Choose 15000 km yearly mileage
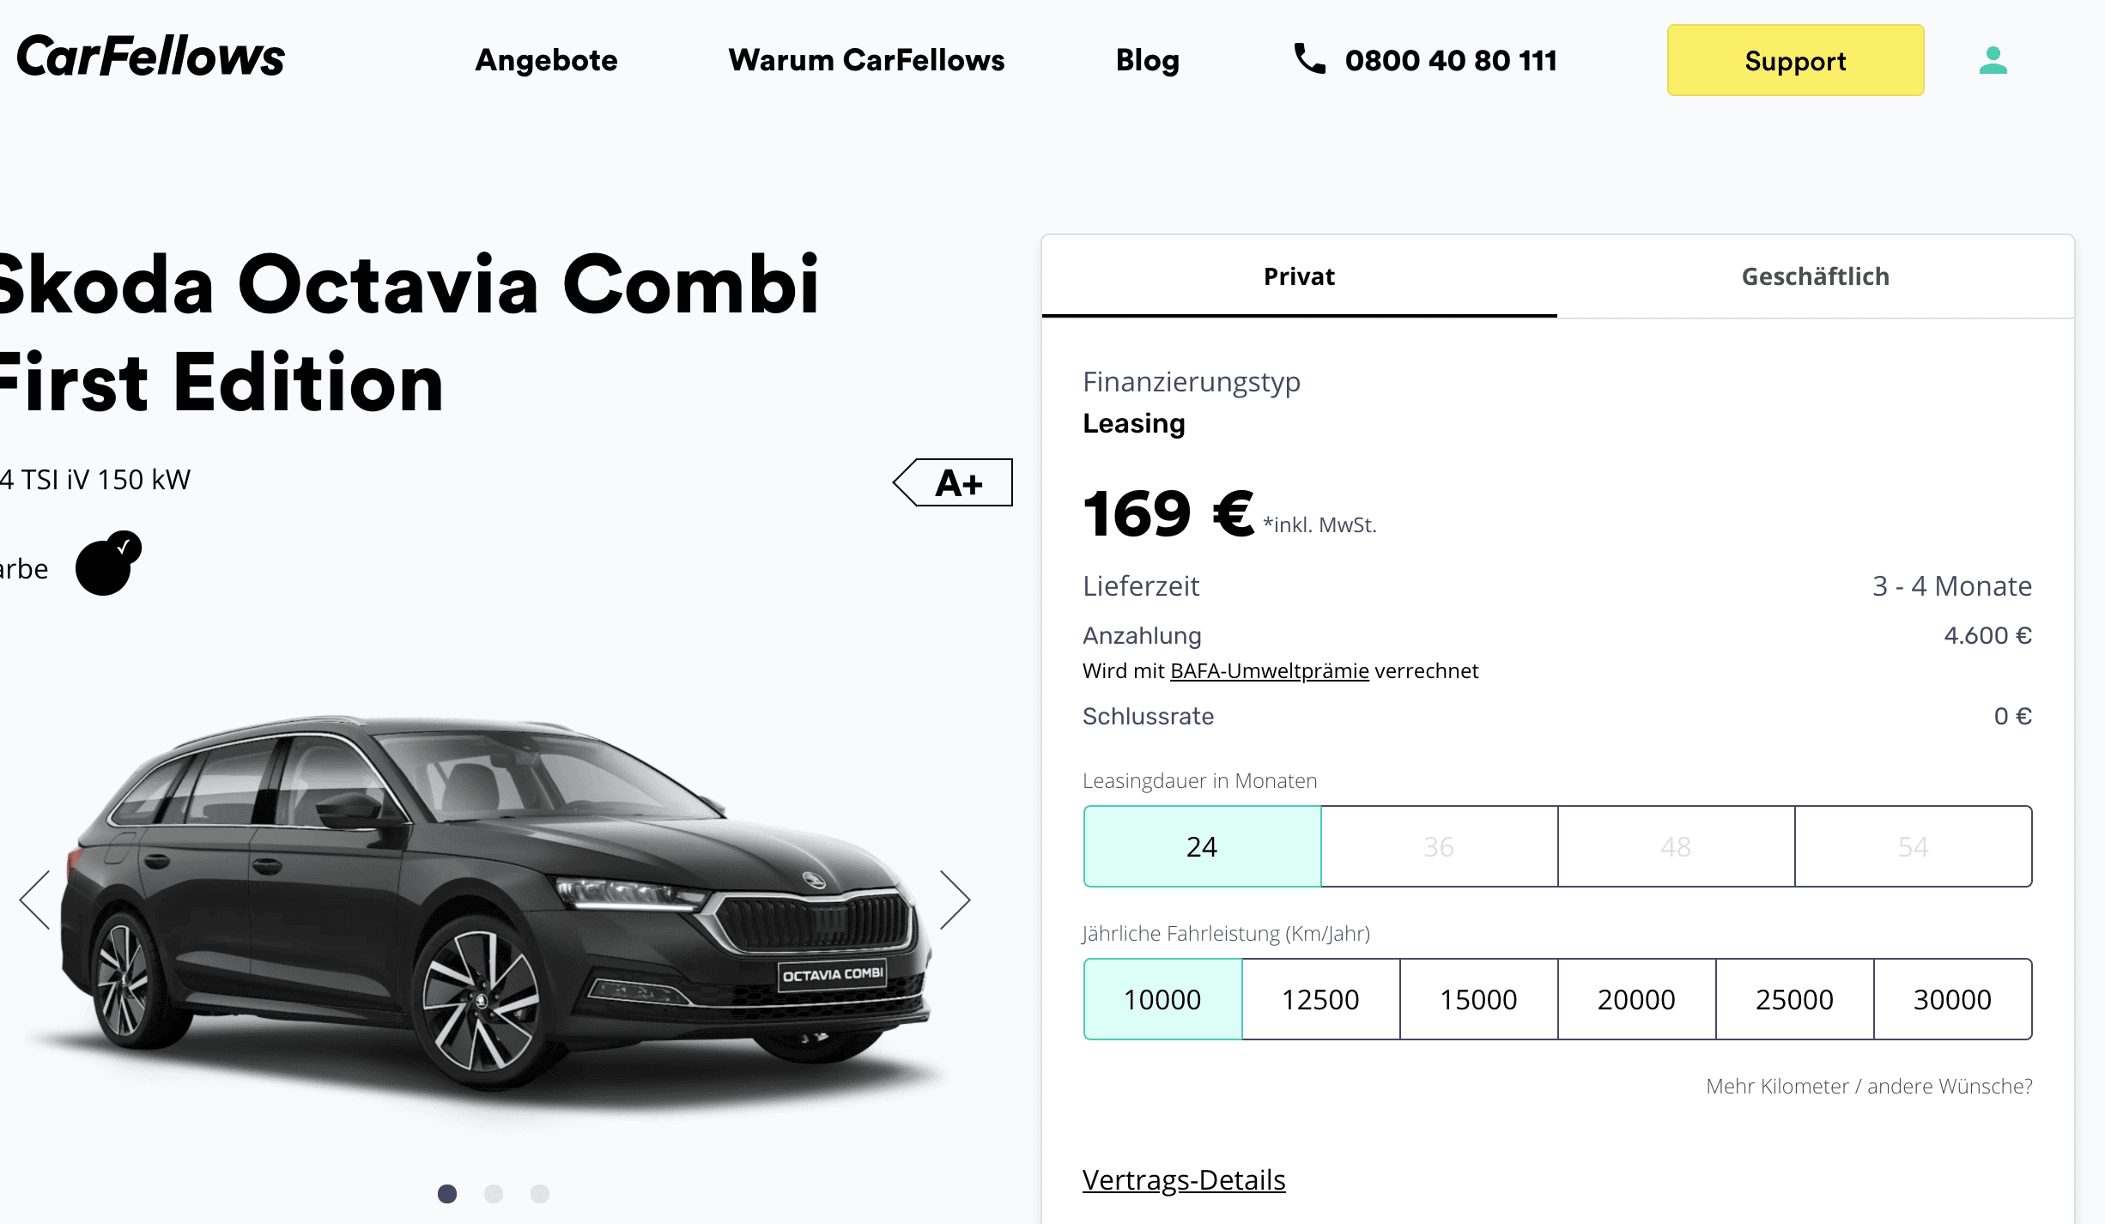The height and width of the screenshot is (1224, 2105). [1478, 999]
